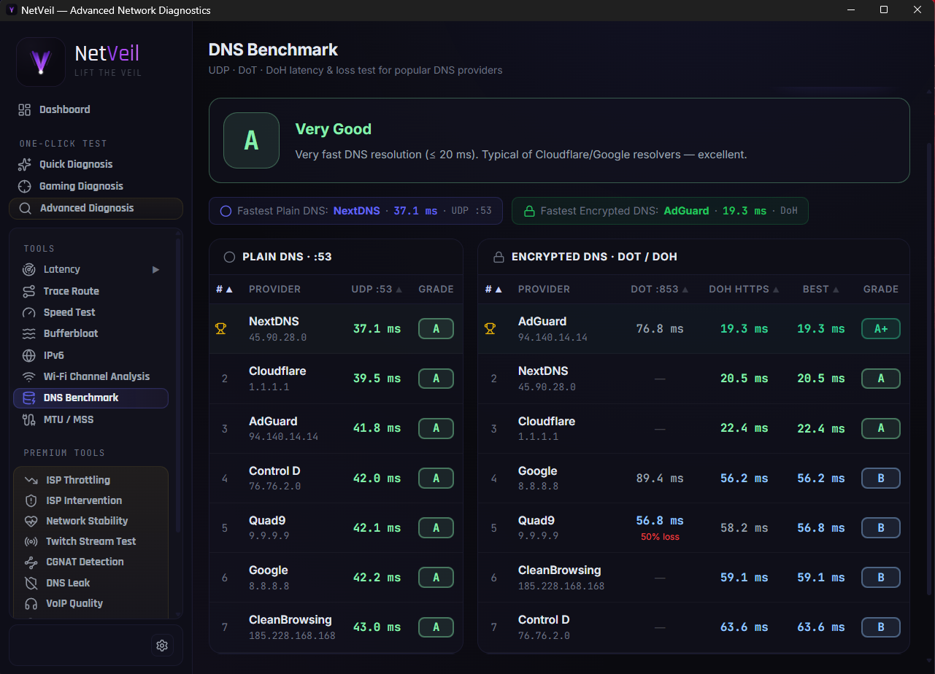This screenshot has height=674, width=935.
Task: Click the Twitch Stream Test broadcast icon
Action: coord(31,541)
